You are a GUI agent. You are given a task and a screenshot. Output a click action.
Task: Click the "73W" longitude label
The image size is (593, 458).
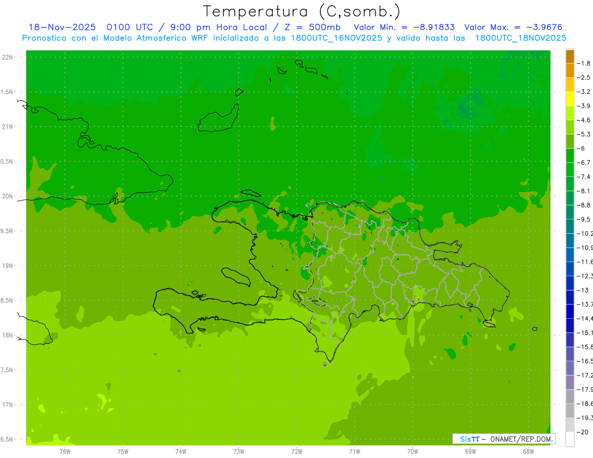coord(239,451)
